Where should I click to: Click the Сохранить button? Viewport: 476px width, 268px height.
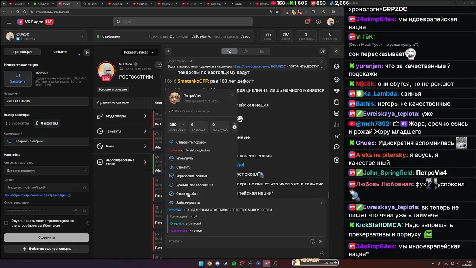(46, 237)
